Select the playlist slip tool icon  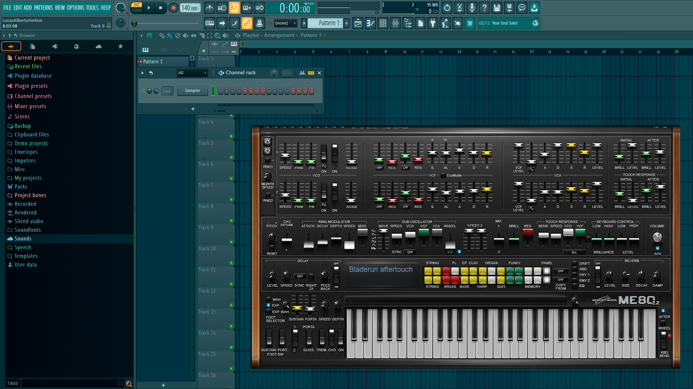tap(193, 35)
